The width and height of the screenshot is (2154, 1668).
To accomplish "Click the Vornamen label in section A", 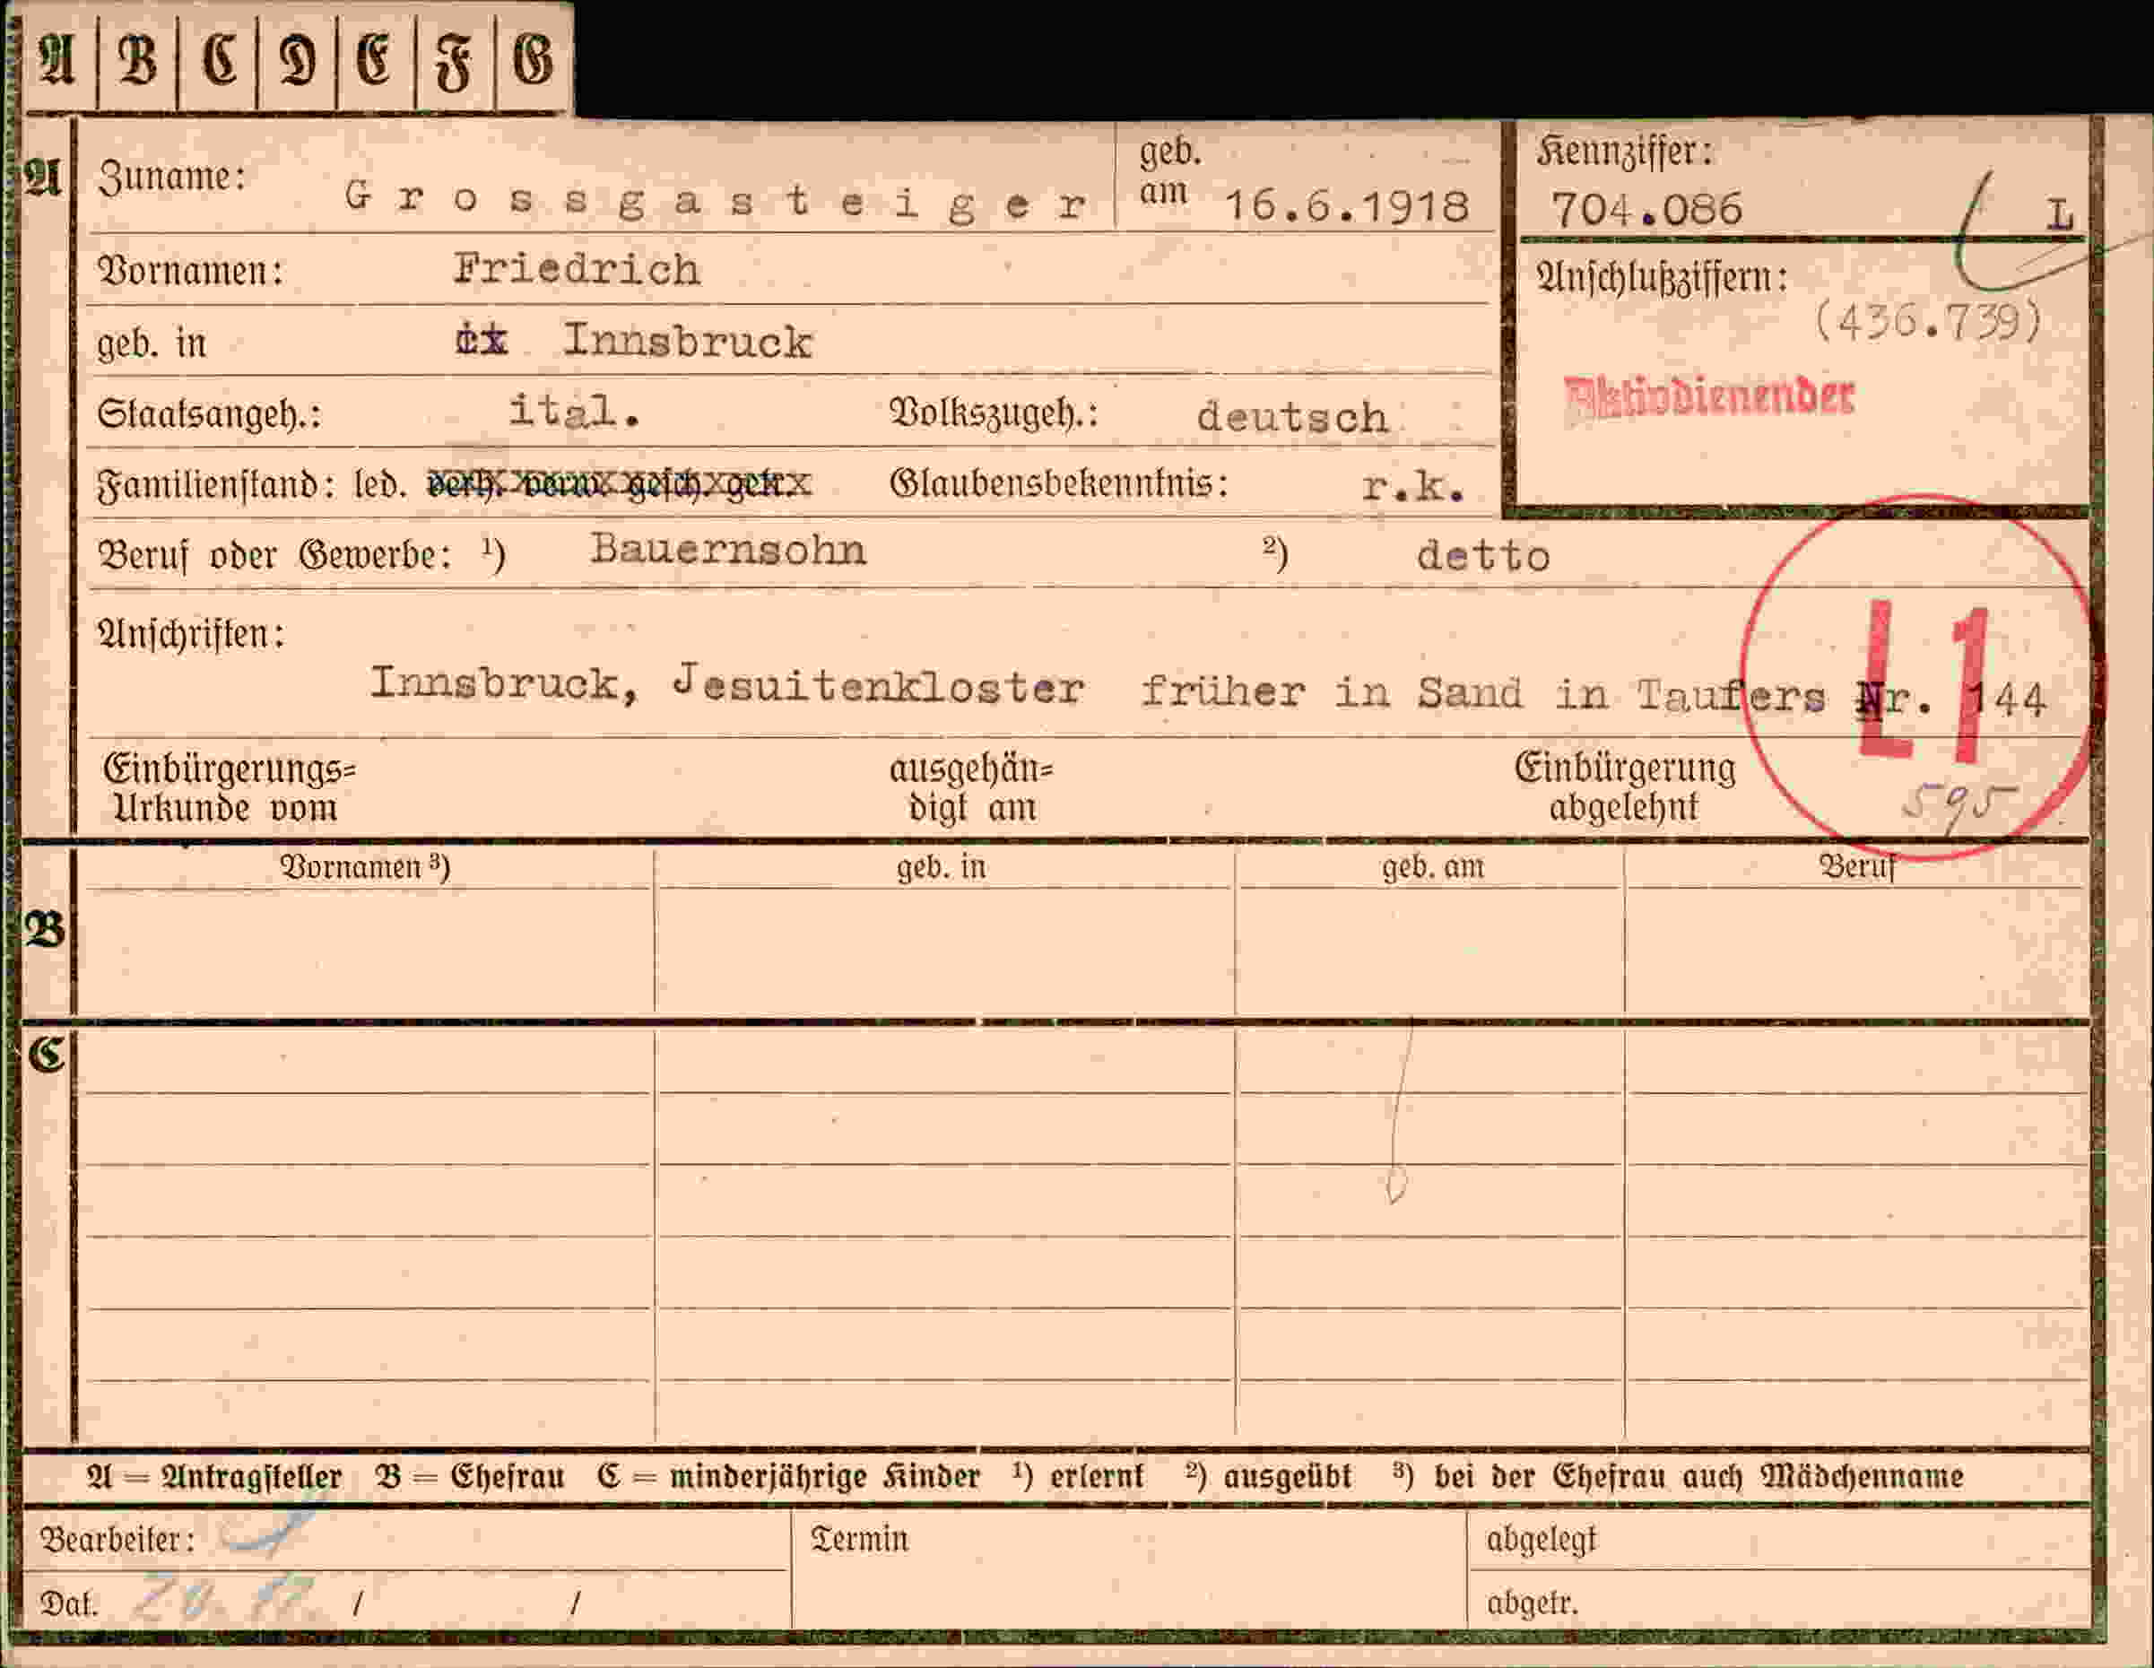I will coord(190,270).
